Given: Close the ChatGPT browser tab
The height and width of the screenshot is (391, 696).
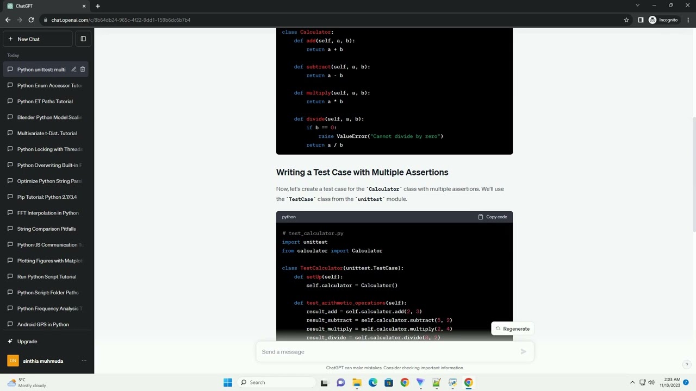Looking at the screenshot, I should [x=84, y=6].
